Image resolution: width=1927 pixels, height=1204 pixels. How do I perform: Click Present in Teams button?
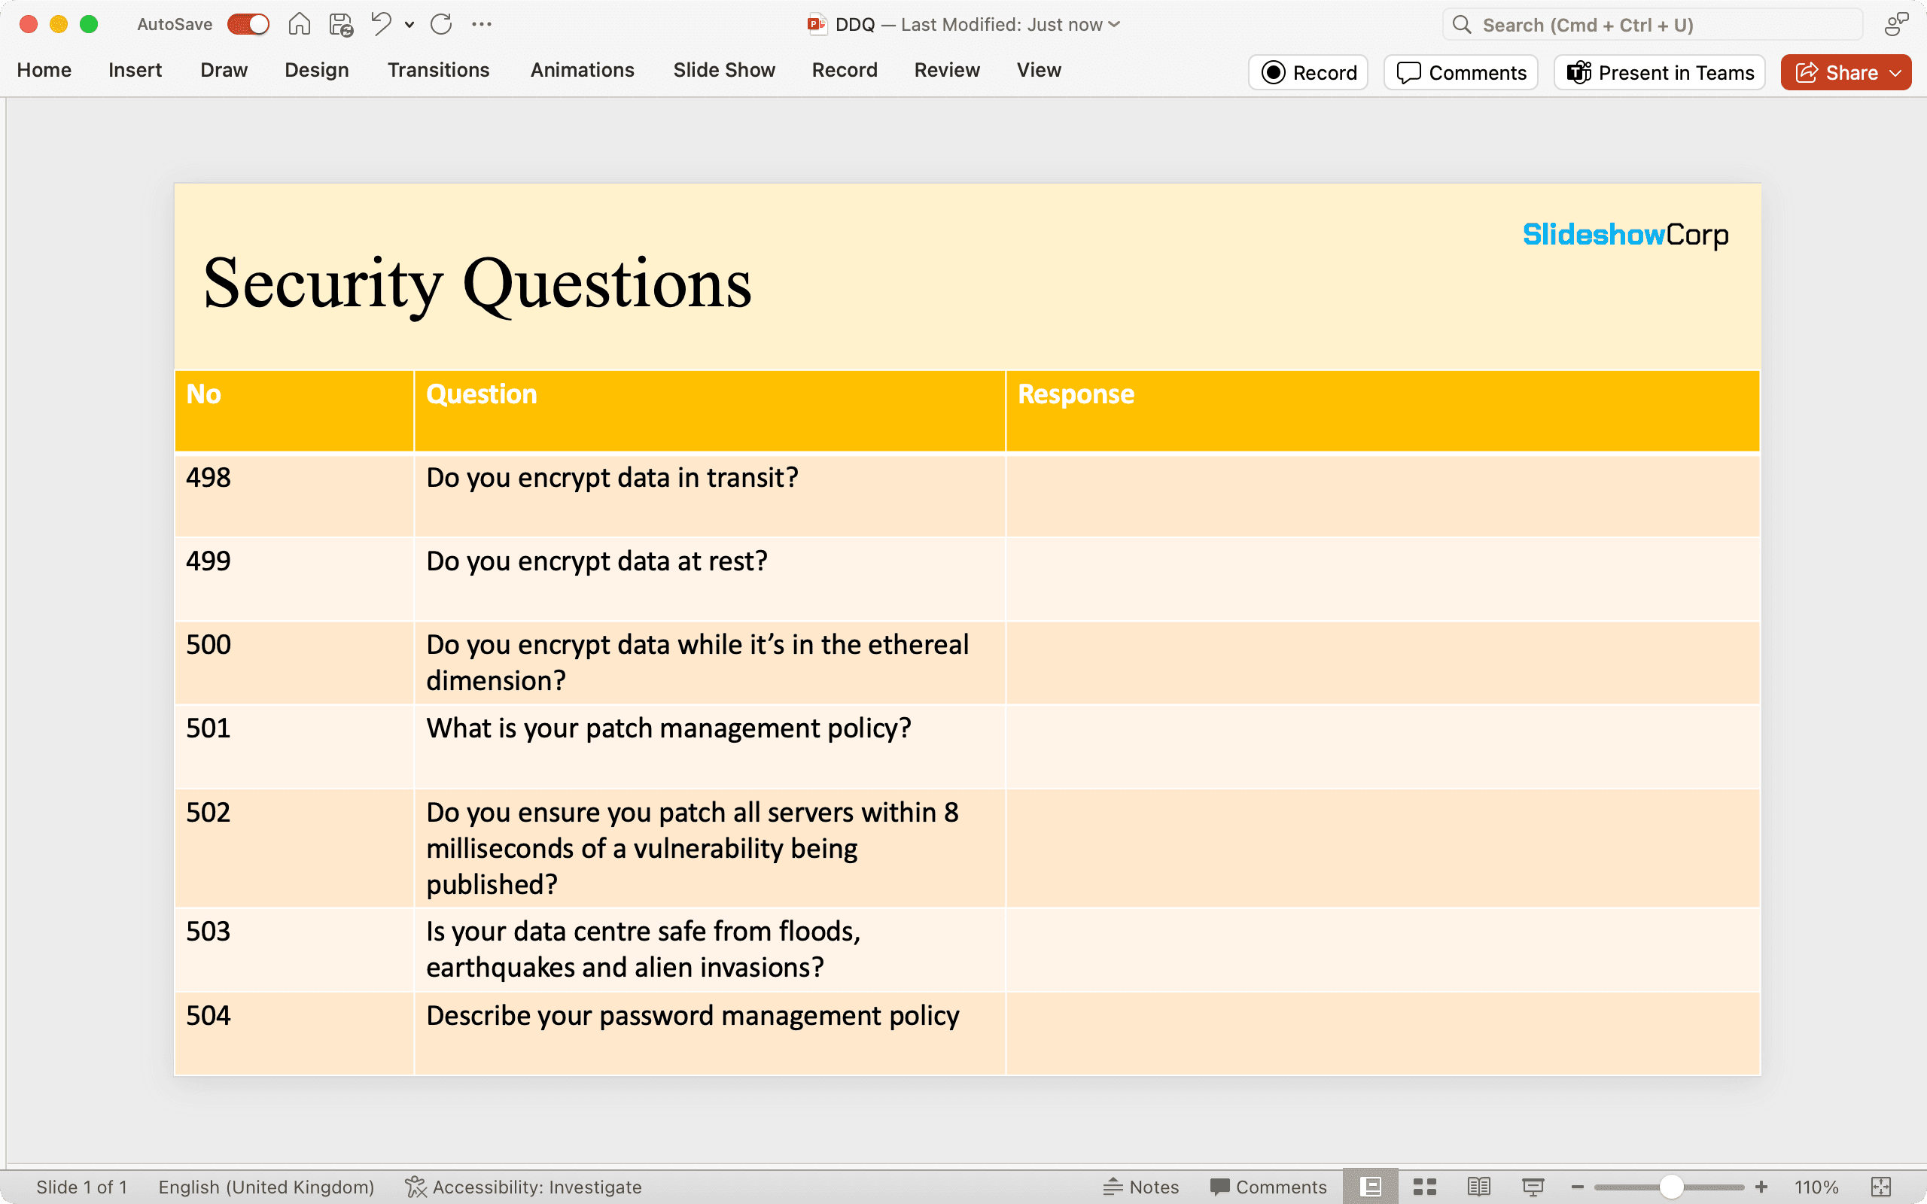[1660, 72]
